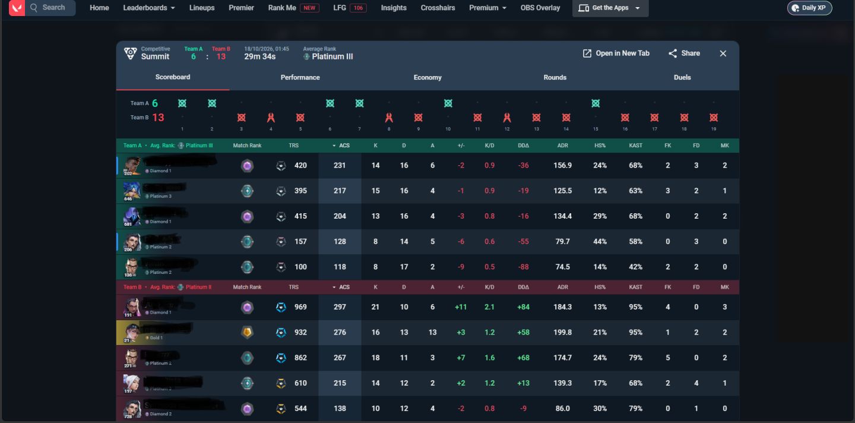Image resolution: width=855 pixels, height=423 pixels.
Task: Sort Team A by the ACS column
Action: tap(341, 146)
